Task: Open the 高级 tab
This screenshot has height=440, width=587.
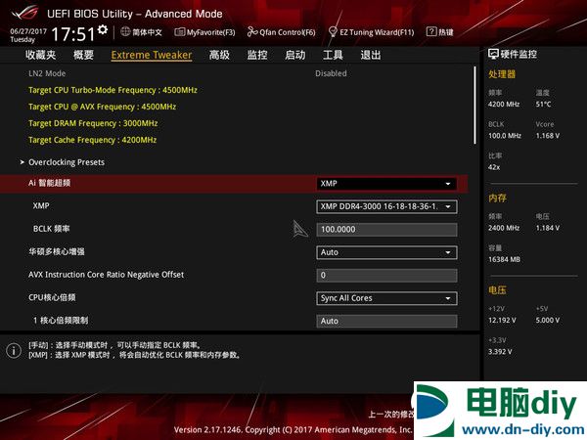Action: coord(219,55)
